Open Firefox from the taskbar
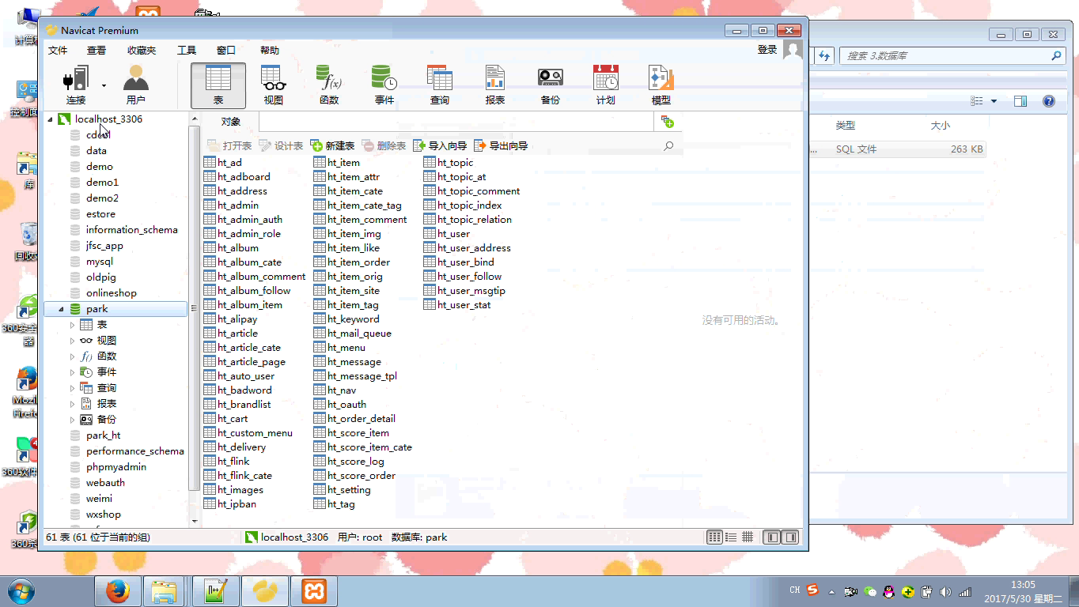 coord(118,591)
